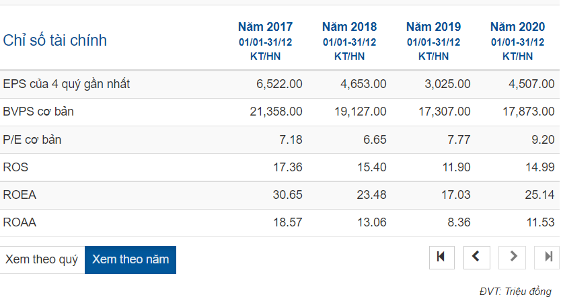The height and width of the screenshot is (301, 563).
Task: Go to next period page
Action: click(512, 257)
